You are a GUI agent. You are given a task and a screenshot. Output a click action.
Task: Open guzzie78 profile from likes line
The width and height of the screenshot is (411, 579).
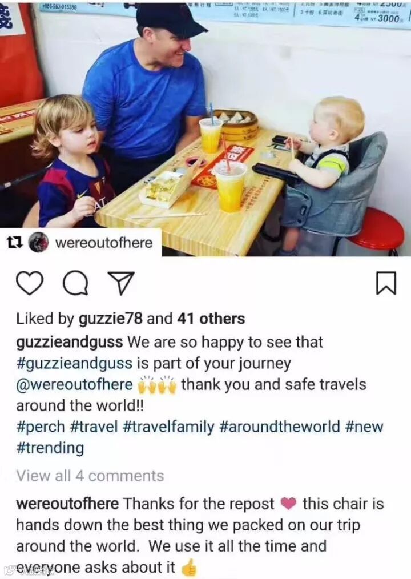[x=110, y=319]
